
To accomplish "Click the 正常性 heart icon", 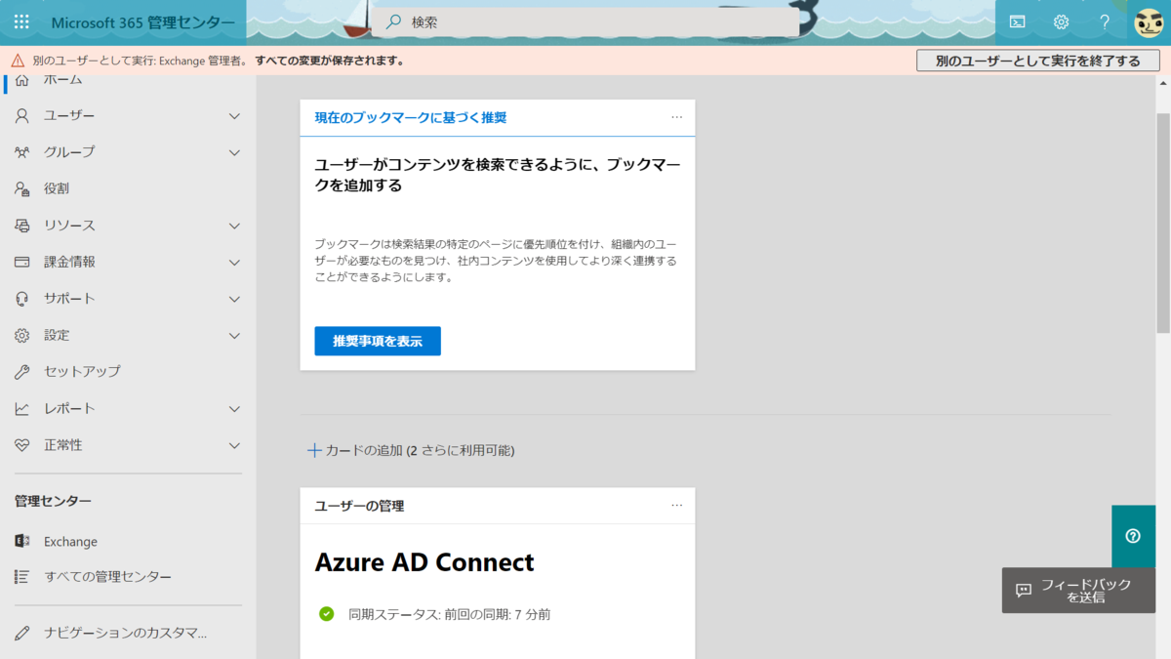I will [x=21, y=445].
